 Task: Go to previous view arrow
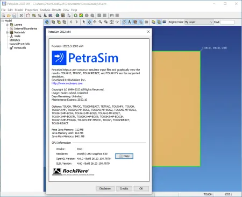(71, 22)
